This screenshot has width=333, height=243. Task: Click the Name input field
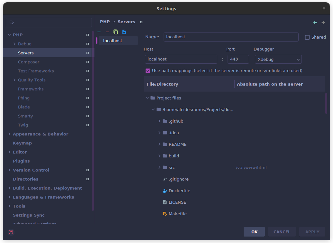[231, 37]
